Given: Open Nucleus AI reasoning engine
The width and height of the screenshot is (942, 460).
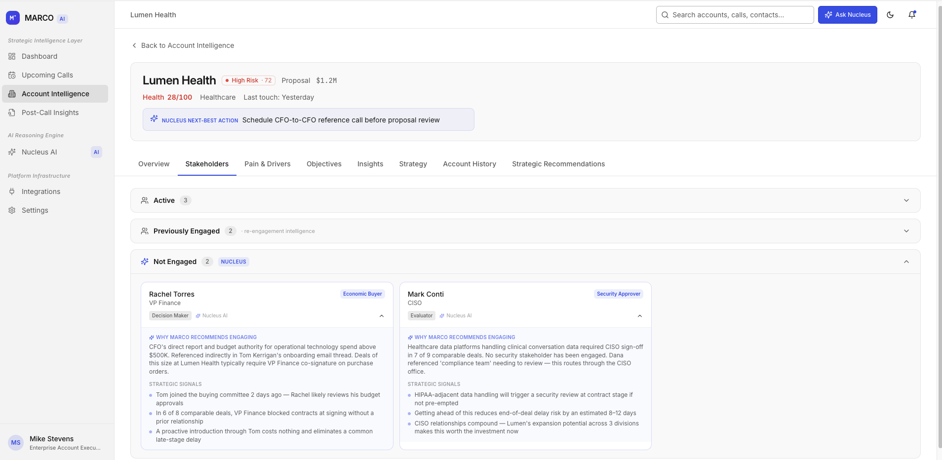Looking at the screenshot, I should (55, 152).
